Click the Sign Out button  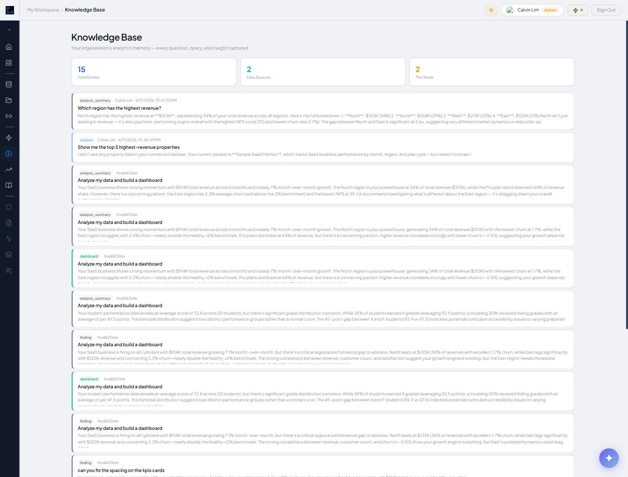pos(606,10)
